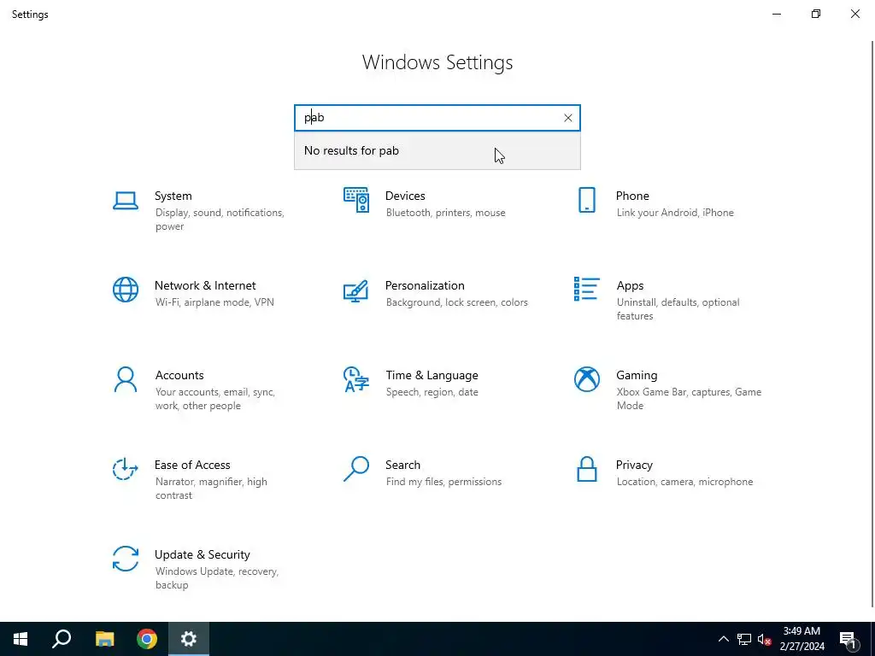Click the Settings window vertical scrollbar
The image size is (875, 656).
(872, 324)
